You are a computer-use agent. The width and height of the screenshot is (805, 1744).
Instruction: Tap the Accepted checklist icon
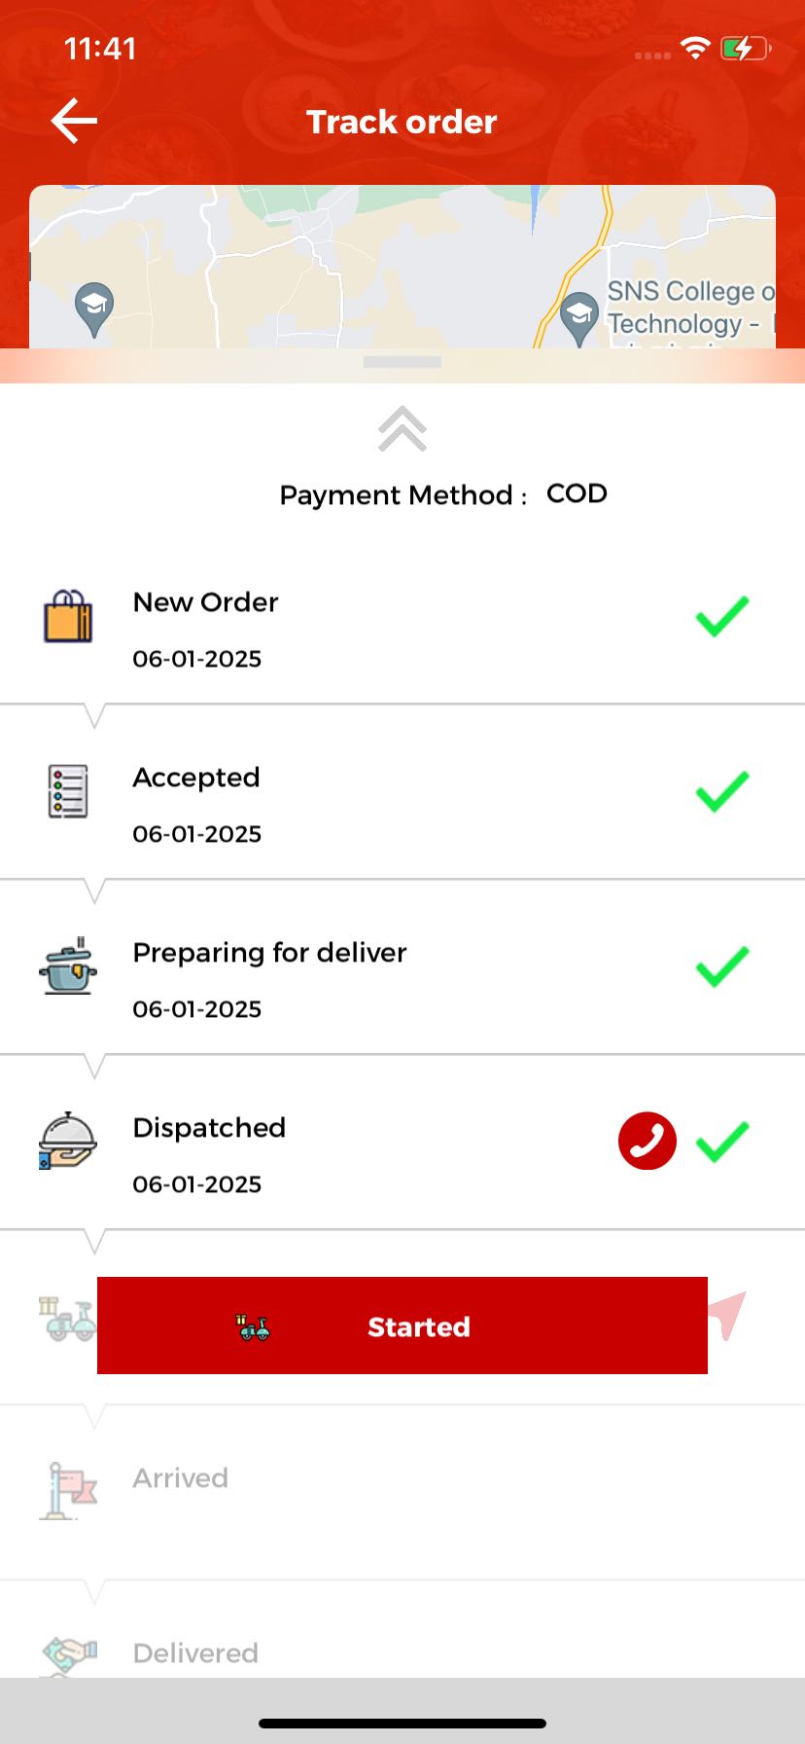click(x=68, y=790)
